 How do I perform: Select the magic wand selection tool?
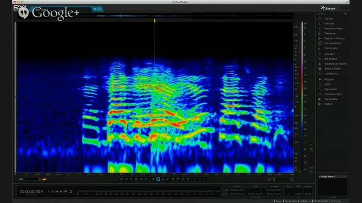[x=178, y=179]
